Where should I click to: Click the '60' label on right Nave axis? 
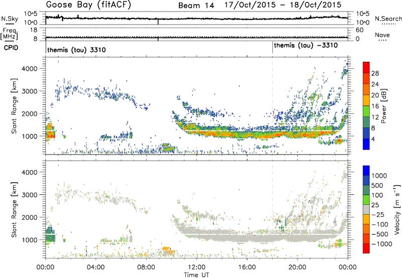(x=359, y=30)
